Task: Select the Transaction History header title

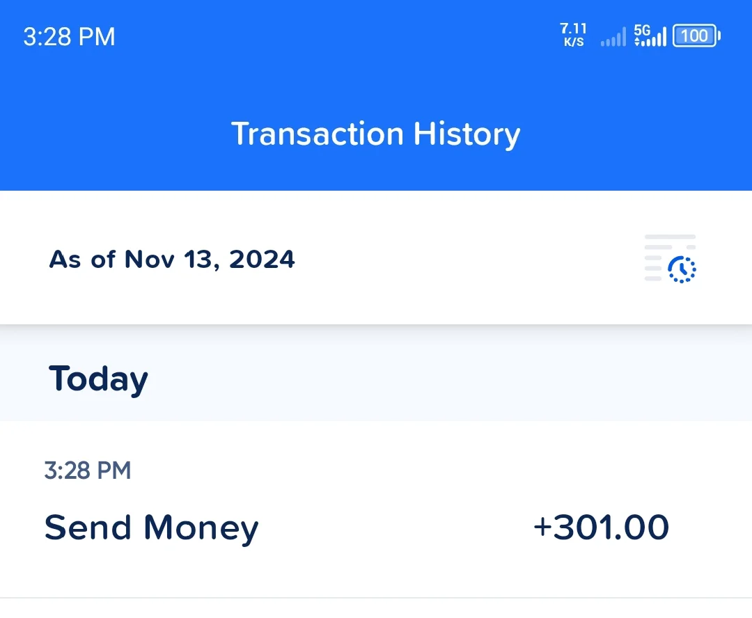Action: (375, 134)
